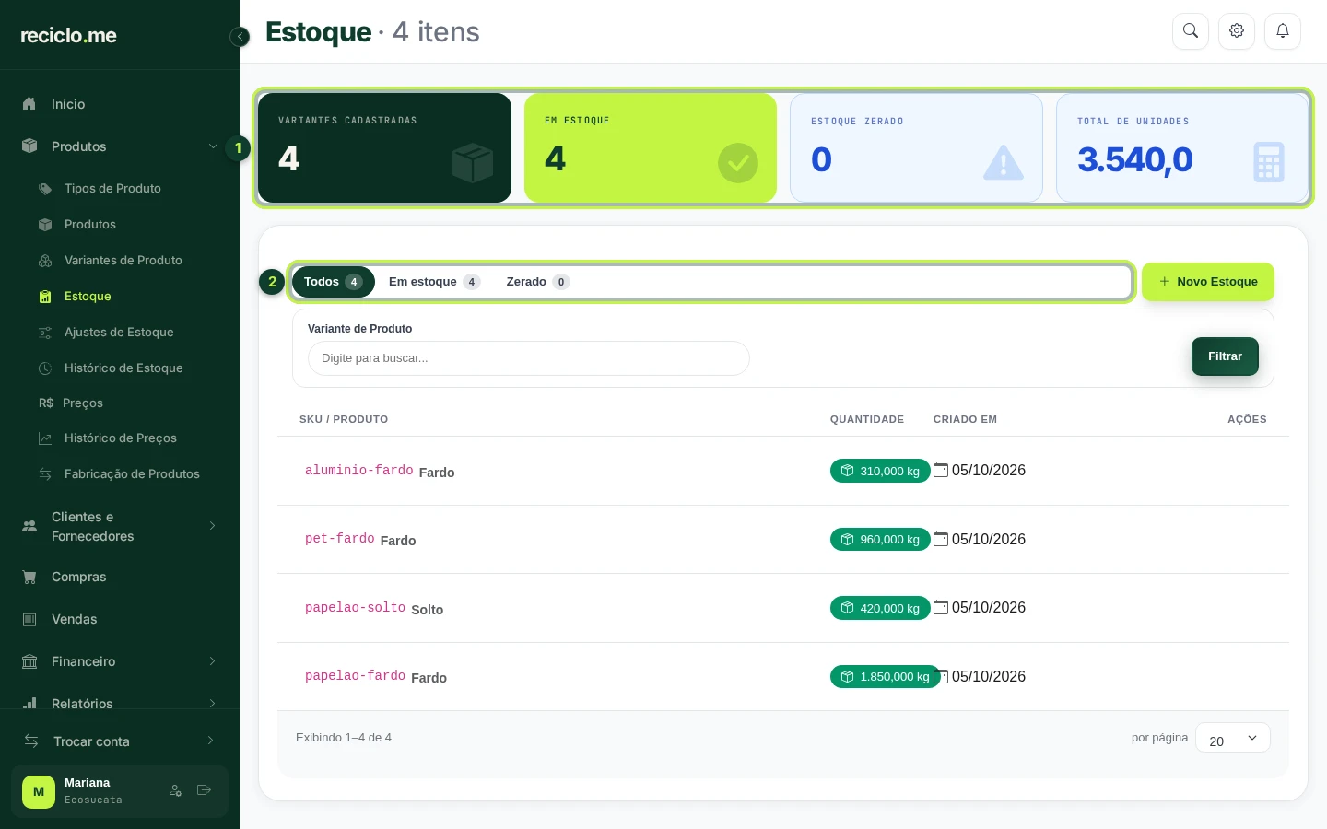Image resolution: width=1327 pixels, height=829 pixels.
Task: Click the papelao-solto SKU text
Action: [x=356, y=608]
